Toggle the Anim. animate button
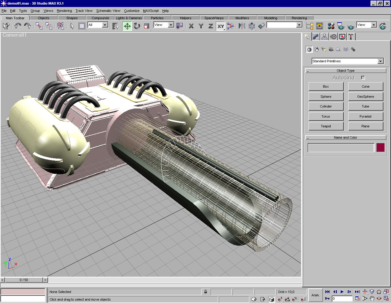The height and width of the screenshot is (304, 391). point(315,295)
